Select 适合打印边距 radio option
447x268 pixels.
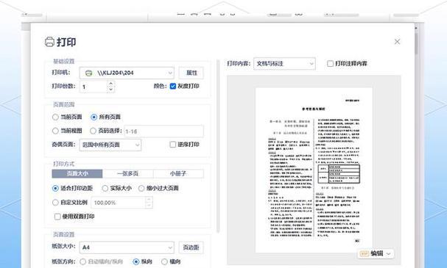(55, 188)
